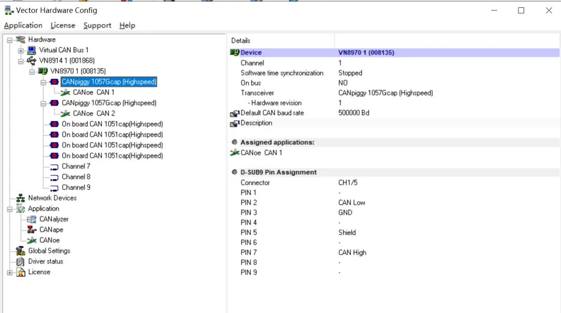Click the PIN 2 CAN Low value
The width and height of the screenshot is (561, 313).
pos(352,203)
